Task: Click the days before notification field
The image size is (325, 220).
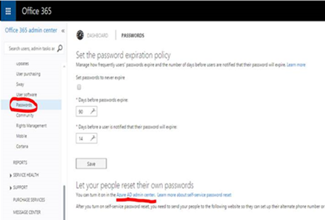Action: pyautogui.click(x=86, y=138)
